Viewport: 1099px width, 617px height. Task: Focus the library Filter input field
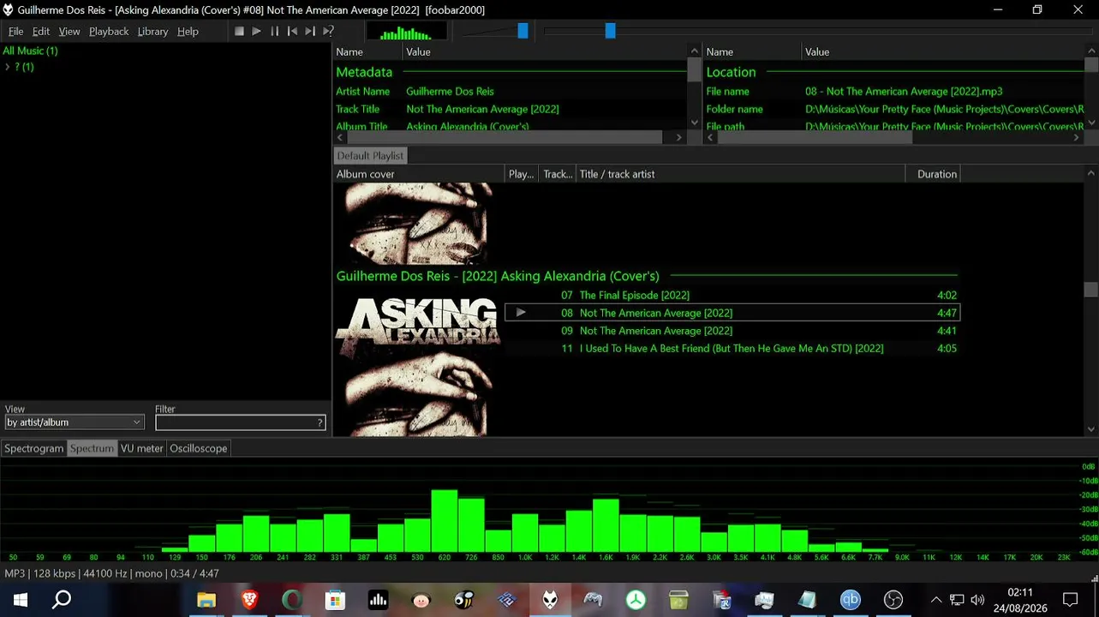[x=236, y=422]
